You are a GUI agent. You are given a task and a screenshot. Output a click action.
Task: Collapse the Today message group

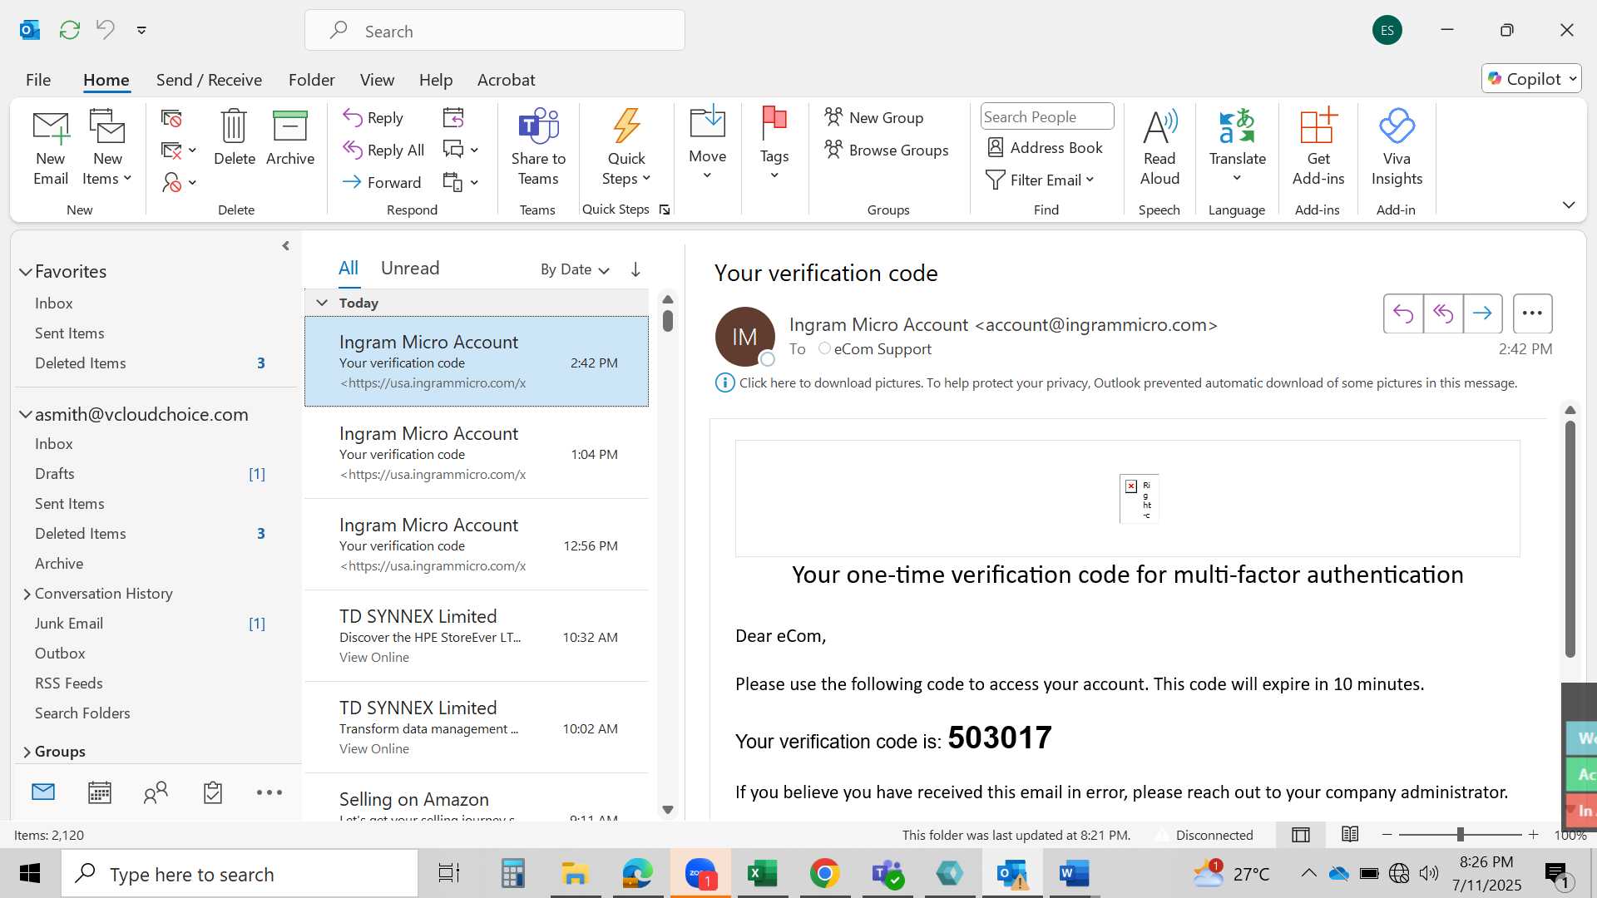(x=322, y=303)
